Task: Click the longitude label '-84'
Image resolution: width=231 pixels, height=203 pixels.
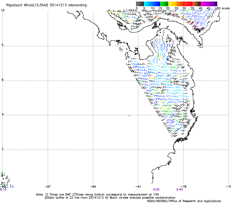Action: (x=93, y=187)
